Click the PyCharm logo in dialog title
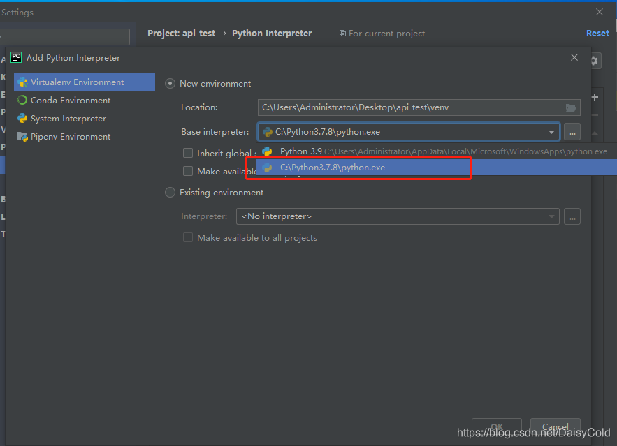Screen dimensions: 617x446 tap(16, 57)
